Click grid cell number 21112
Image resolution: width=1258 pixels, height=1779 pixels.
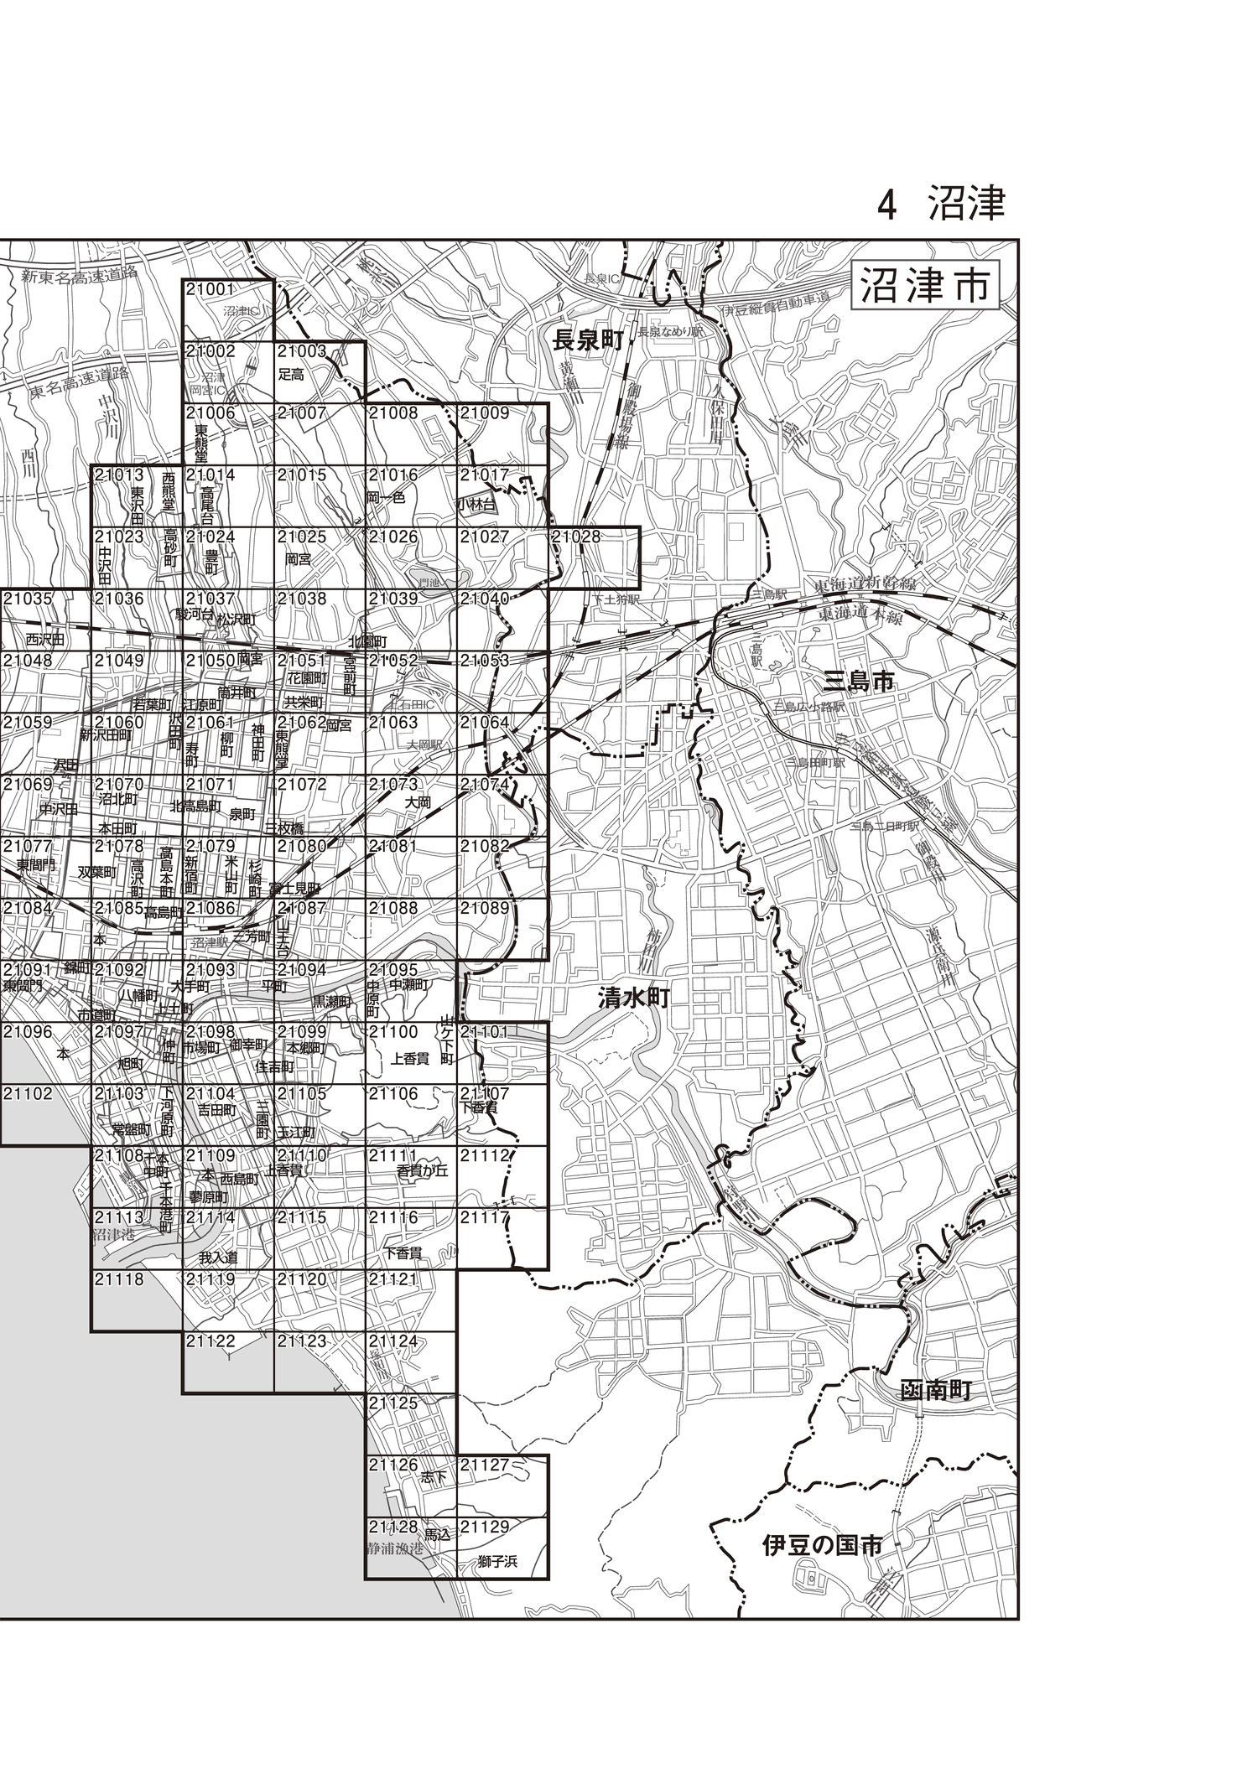tap(485, 1156)
